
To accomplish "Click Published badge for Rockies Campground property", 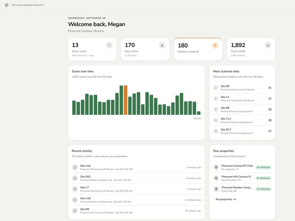I will click(263, 189).
